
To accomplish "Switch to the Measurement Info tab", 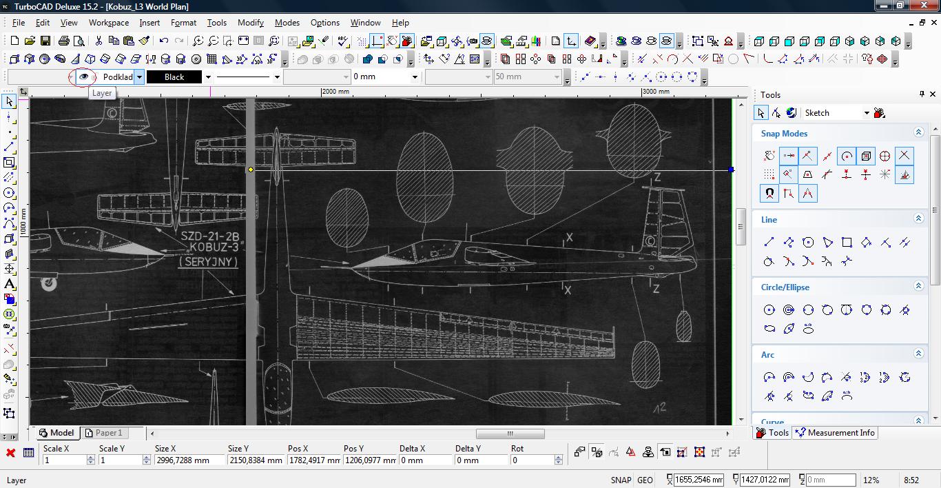I will click(x=834, y=433).
